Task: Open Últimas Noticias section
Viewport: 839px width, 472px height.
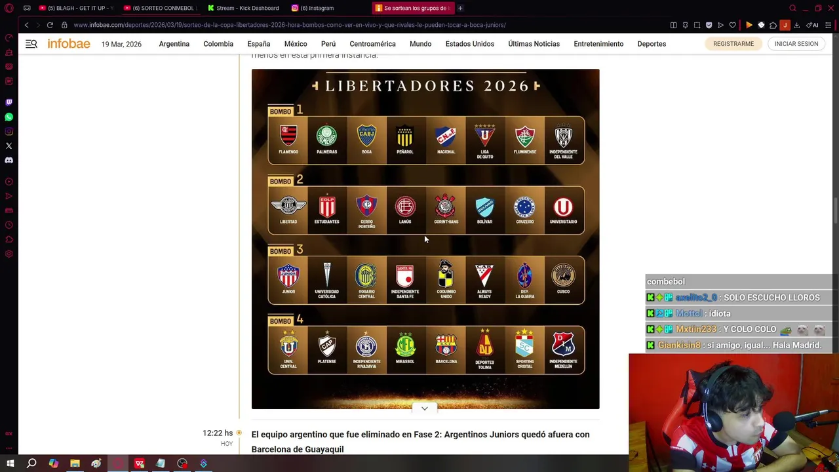Action: (534, 44)
